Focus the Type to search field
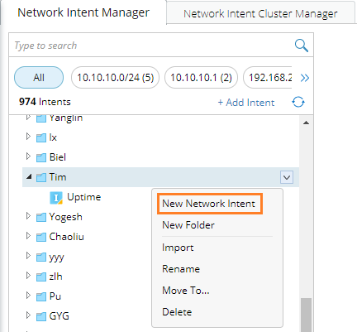The width and height of the screenshot is (357, 332). [153, 46]
